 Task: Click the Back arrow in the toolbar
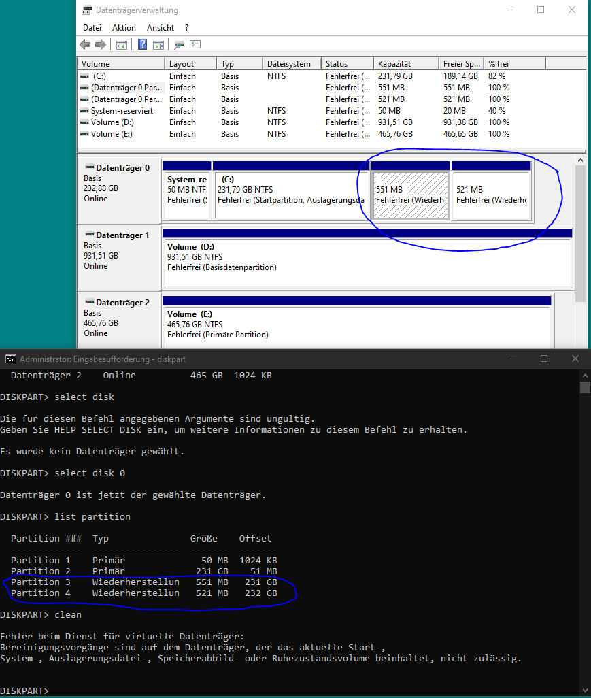[x=85, y=44]
